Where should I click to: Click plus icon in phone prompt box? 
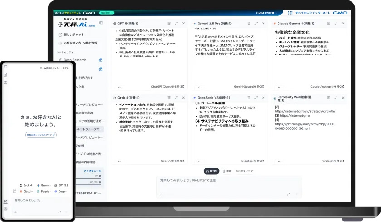(15, 212)
